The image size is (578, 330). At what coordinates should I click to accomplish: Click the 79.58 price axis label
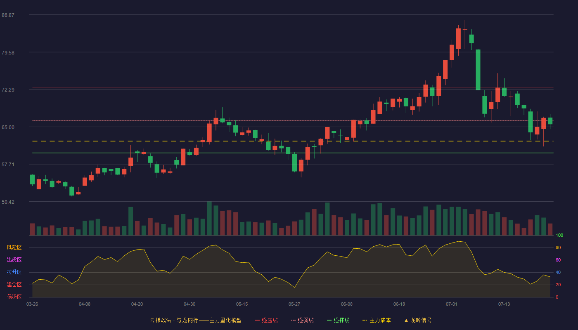pos(8,52)
